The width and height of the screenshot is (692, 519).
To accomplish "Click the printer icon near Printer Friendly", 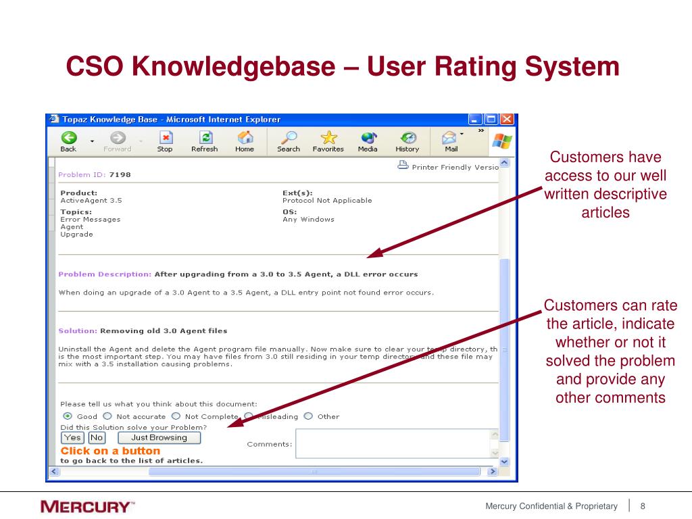I will coord(403,166).
